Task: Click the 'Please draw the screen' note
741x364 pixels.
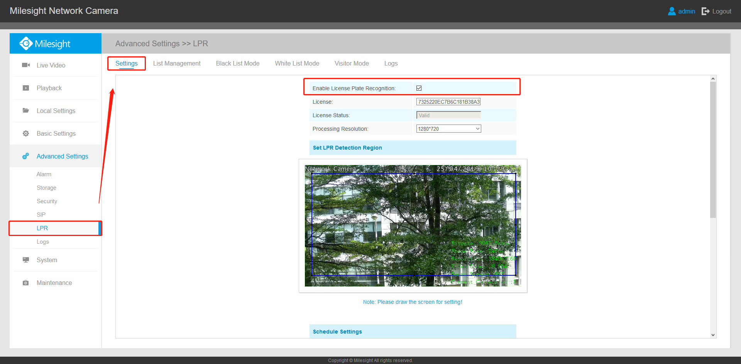Action: coord(413,302)
